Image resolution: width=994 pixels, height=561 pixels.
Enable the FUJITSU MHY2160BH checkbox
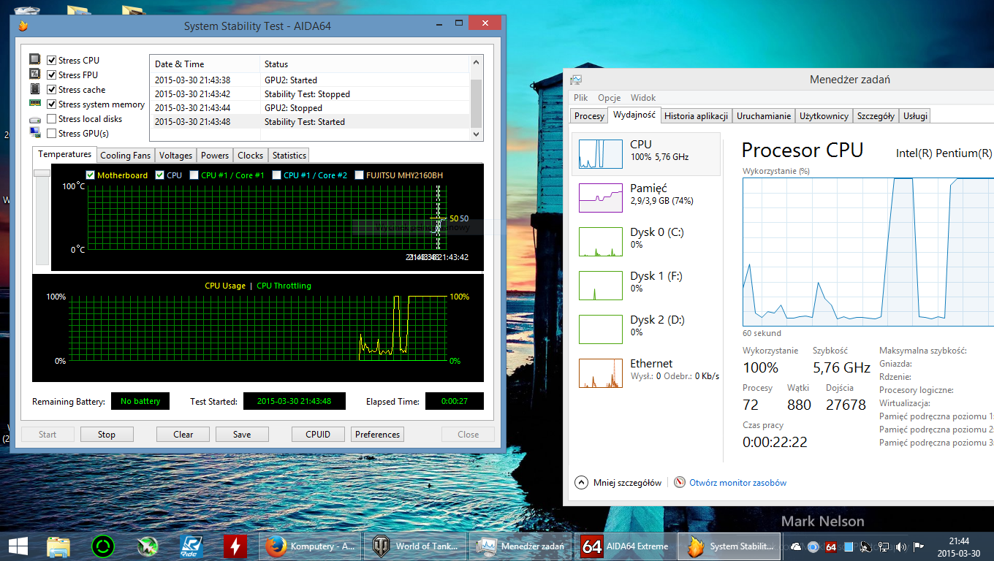[360, 175]
